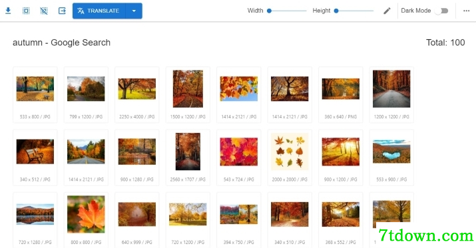The image size is (476, 248).
Task: Click the '900 x 1200 / JPG' label
Action: click(x=341, y=180)
